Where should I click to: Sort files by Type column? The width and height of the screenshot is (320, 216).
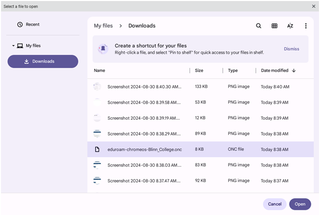[233, 71]
